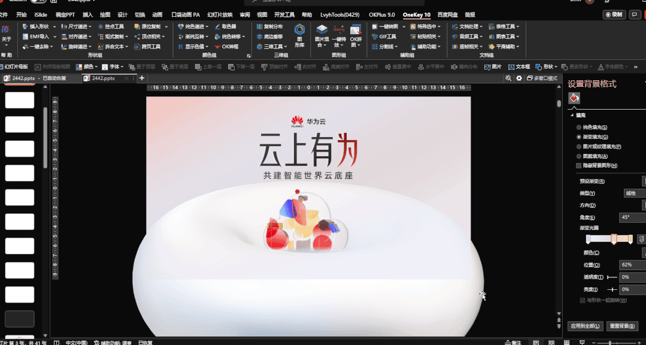Toggle the AutoSave switch in title bar

pyautogui.click(x=38, y=1)
